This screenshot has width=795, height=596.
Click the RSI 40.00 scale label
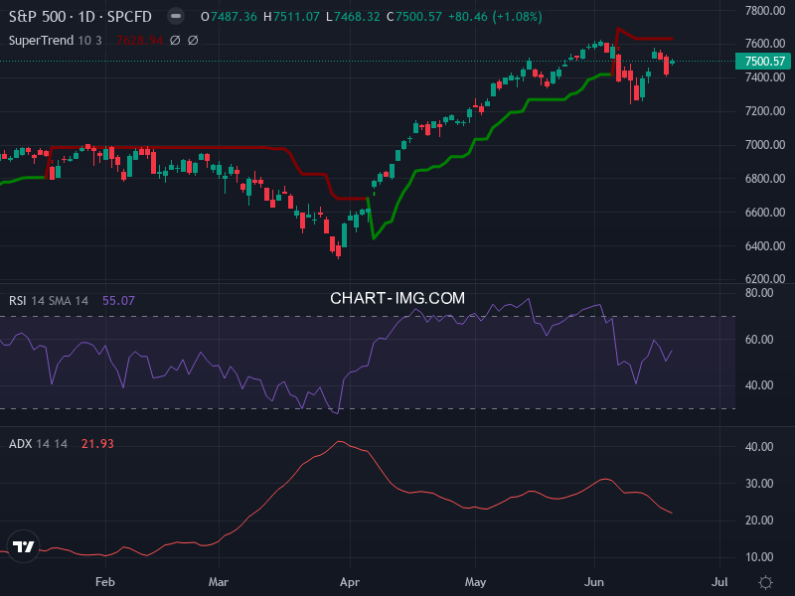click(759, 385)
